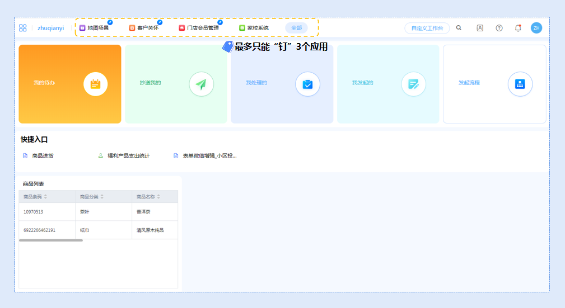Screen dimensions: 565x308
Task: Switch to the 家校系统 app tab
Action: [254, 28]
